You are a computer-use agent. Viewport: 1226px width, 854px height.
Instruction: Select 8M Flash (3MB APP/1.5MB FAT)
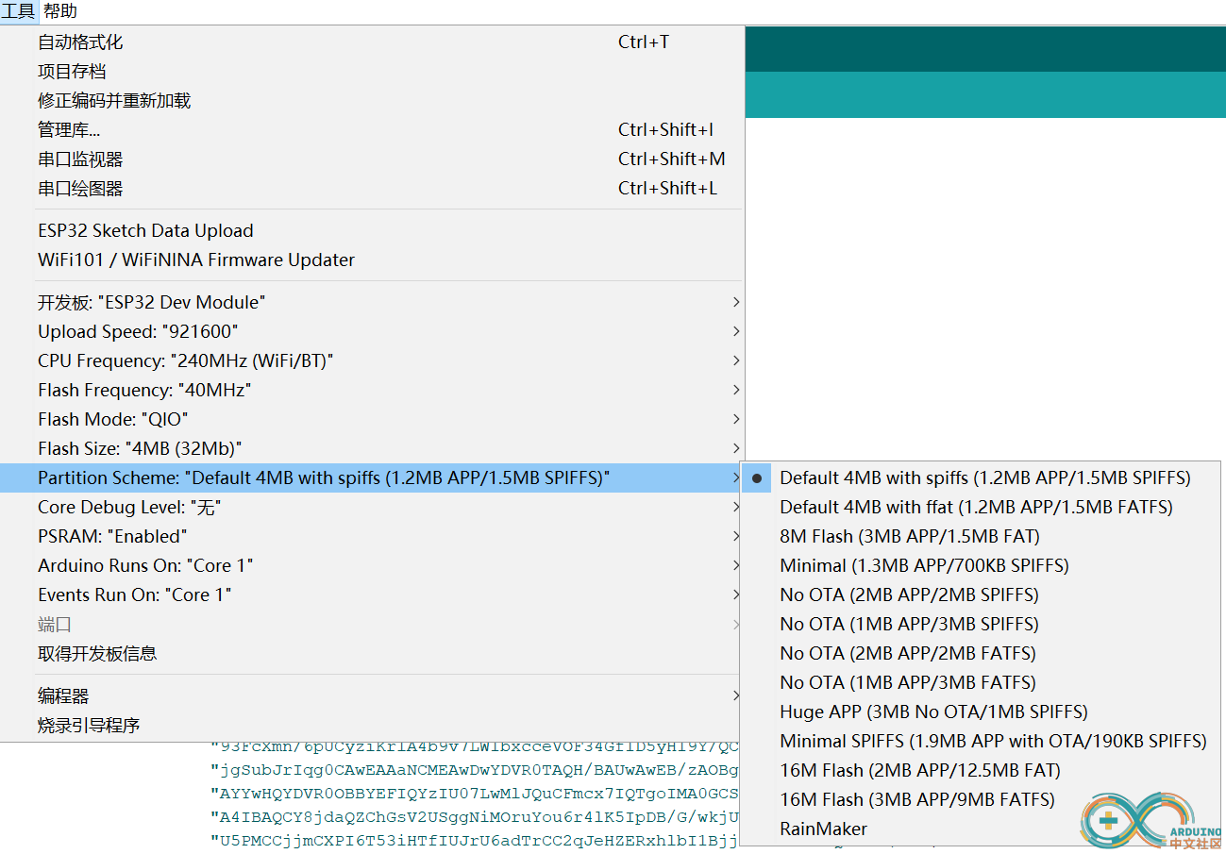981,537
